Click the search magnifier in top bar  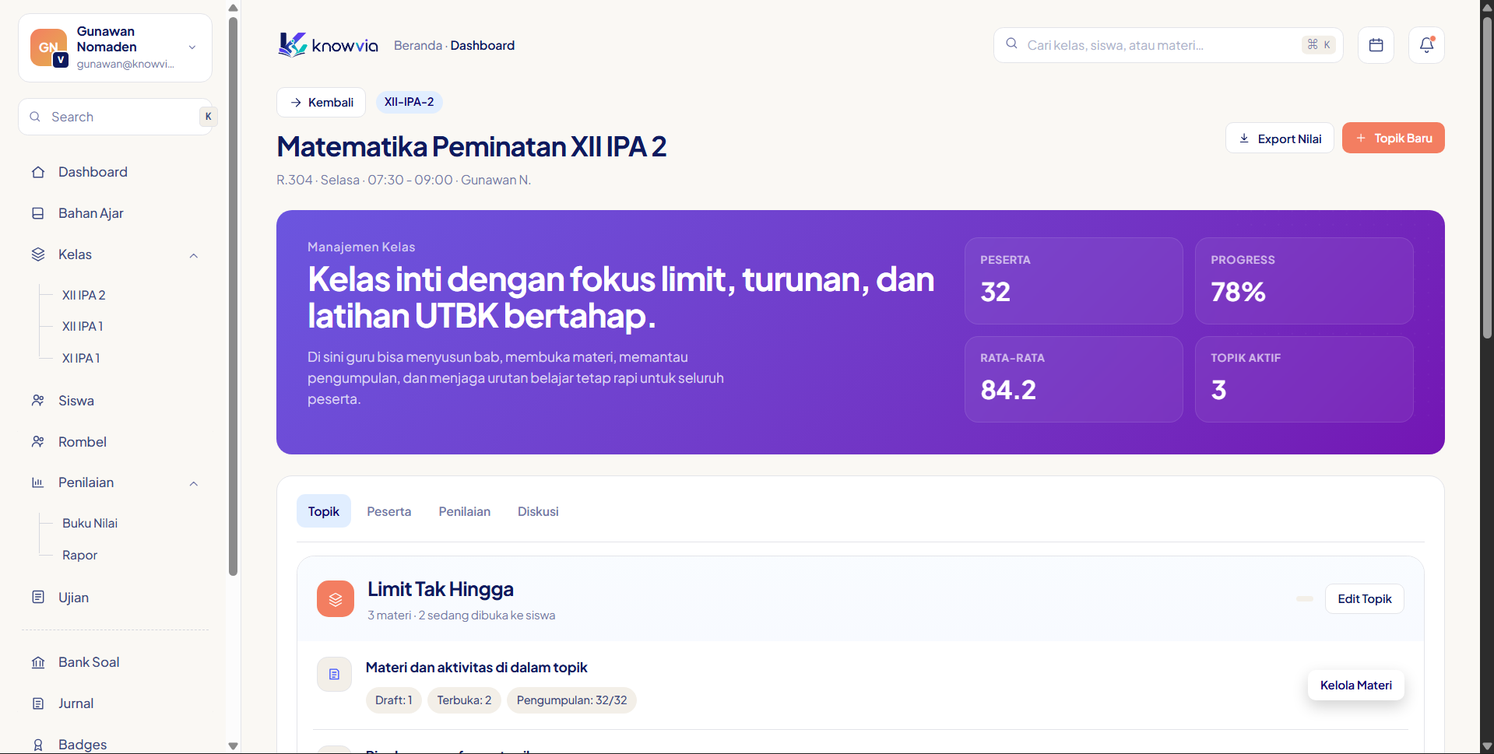coord(1011,44)
